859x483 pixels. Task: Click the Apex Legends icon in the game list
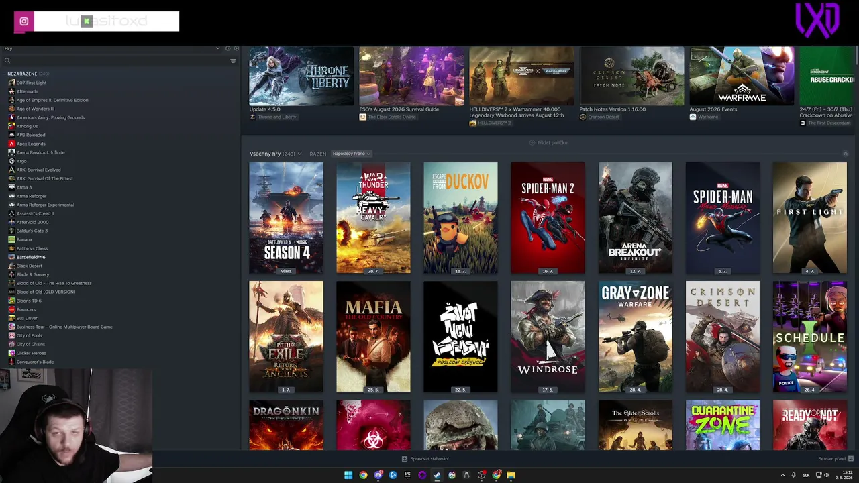[x=11, y=144]
